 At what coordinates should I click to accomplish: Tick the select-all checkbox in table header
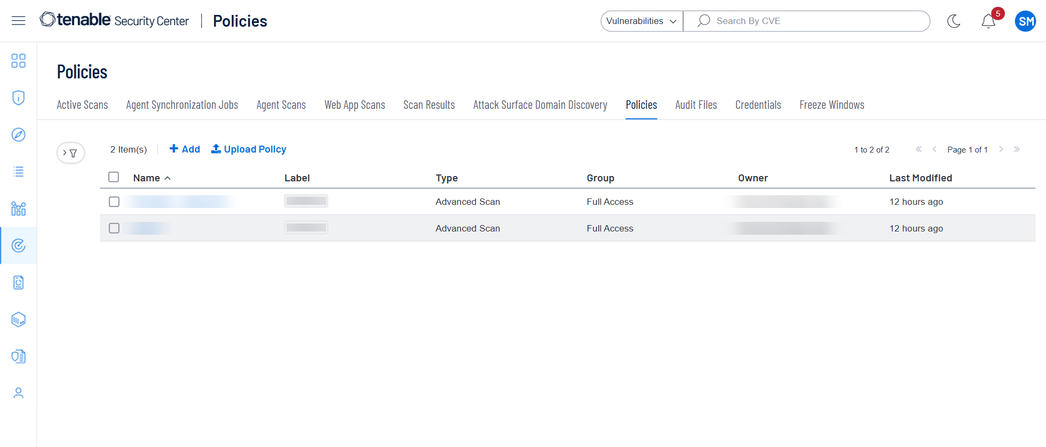[x=114, y=177]
